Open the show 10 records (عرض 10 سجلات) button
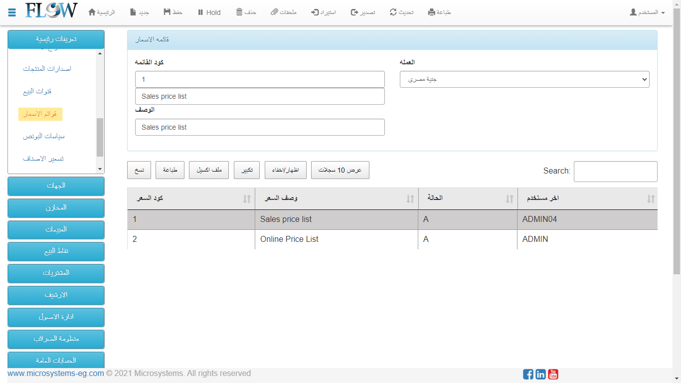 click(x=340, y=170)
